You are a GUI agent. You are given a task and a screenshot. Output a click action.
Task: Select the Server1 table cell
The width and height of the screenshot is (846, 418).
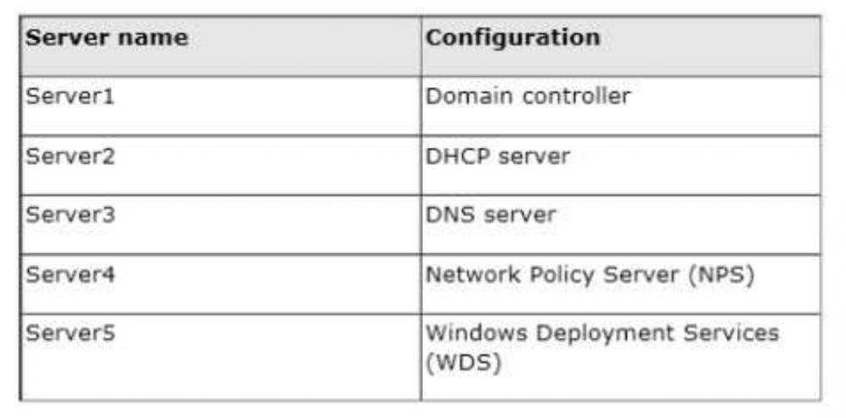pos(69,96)
